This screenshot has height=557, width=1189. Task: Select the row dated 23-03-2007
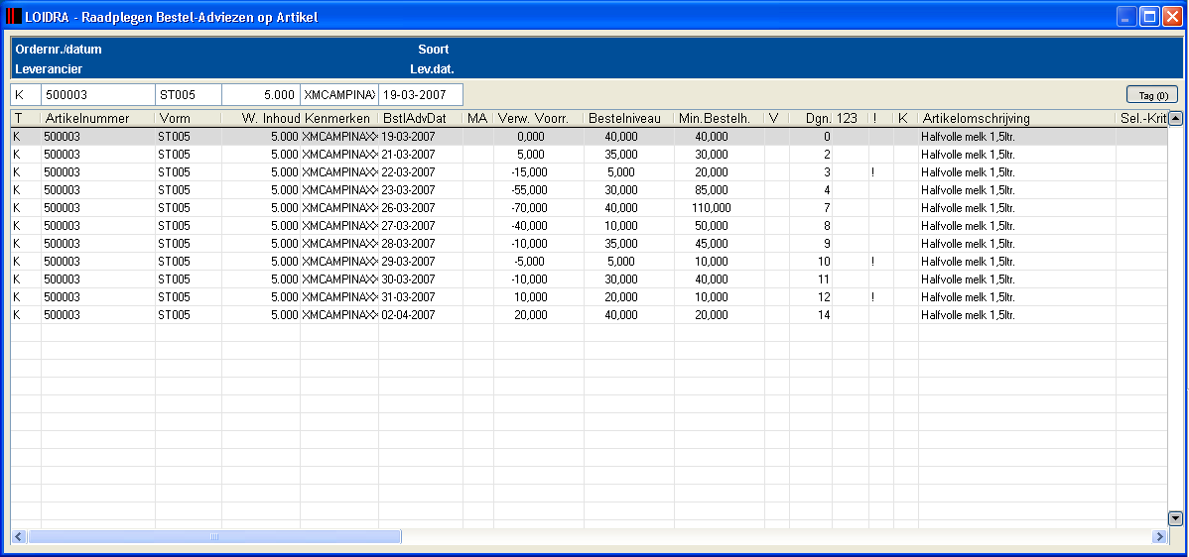[589, 190]
